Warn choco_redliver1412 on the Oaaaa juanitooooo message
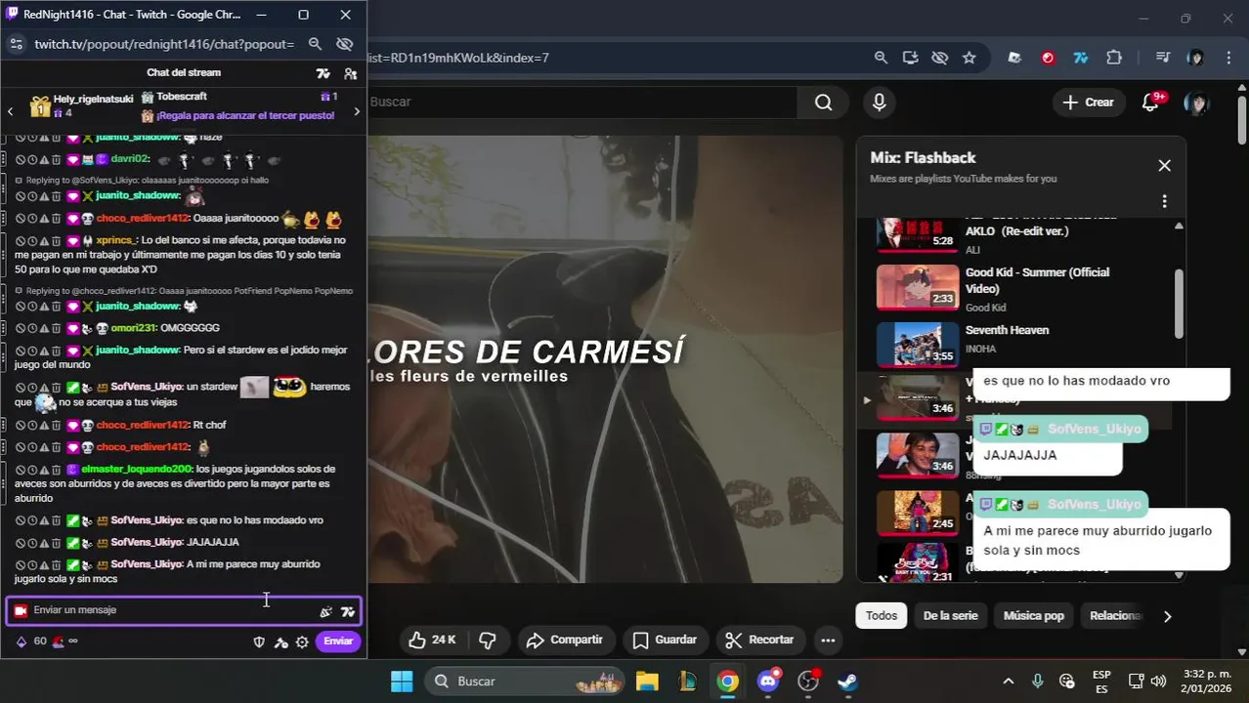The width and height of the screenshot is (1249, 703). pyautogui.click(x=44, y=219)
